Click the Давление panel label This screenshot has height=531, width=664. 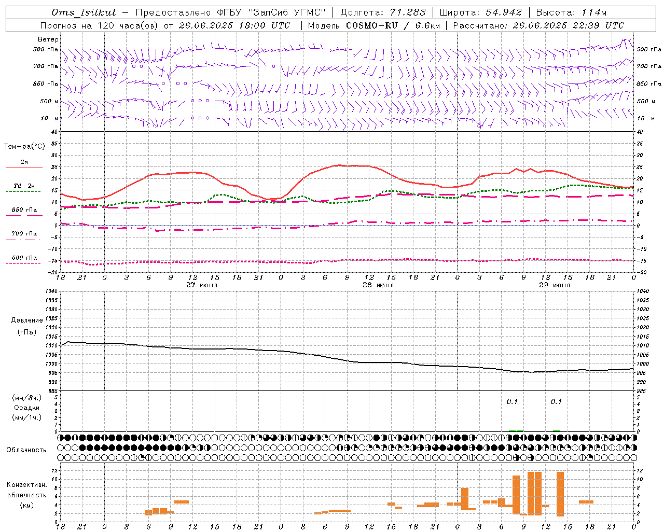coord(27,320)
